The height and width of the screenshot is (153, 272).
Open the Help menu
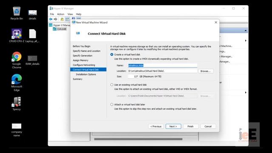[x=79, y=14]
